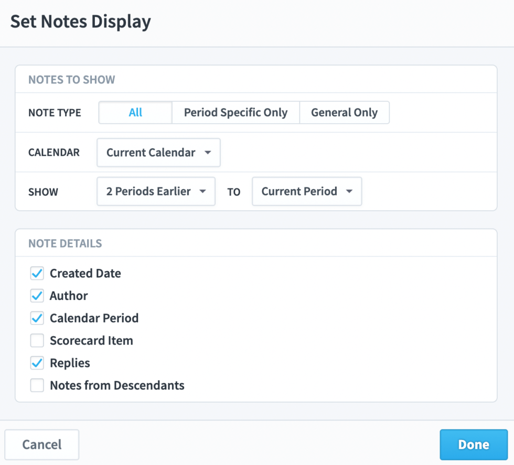Click the Done button

[473, 444]
